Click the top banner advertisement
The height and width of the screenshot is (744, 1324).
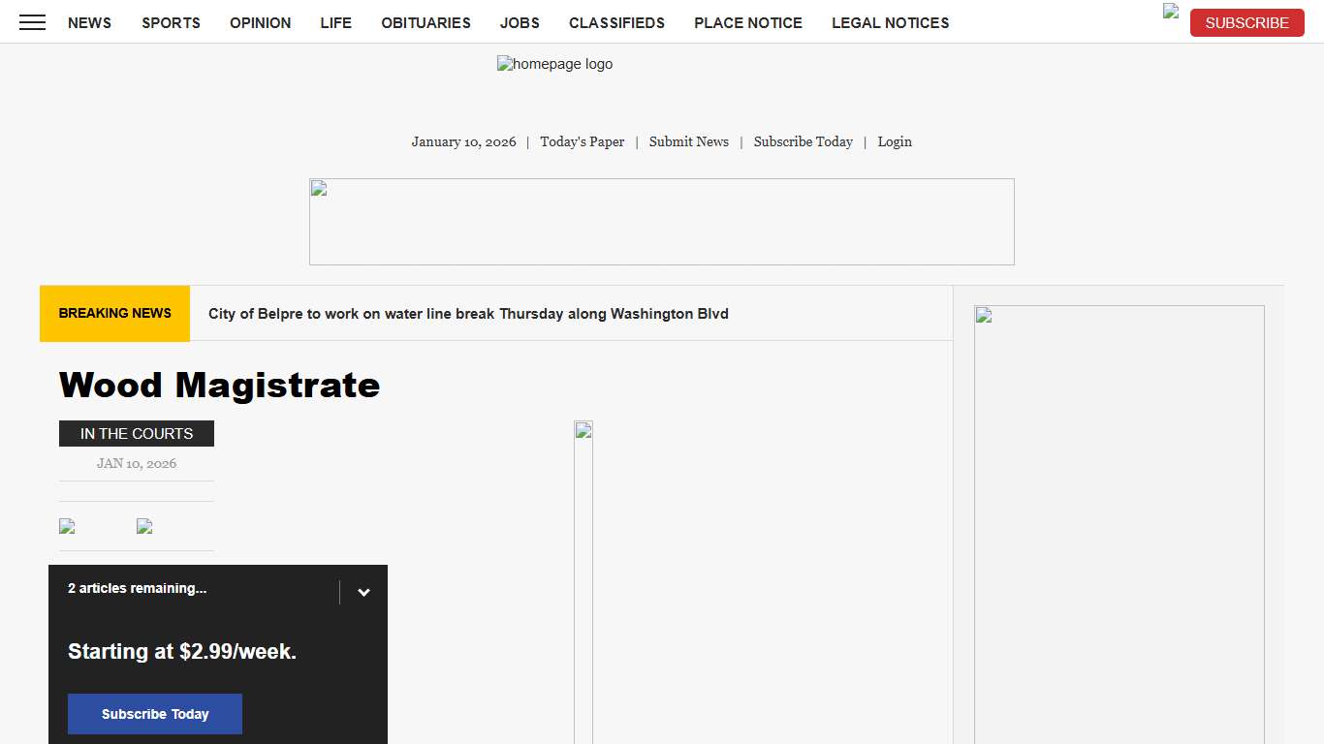pos(661,222)
